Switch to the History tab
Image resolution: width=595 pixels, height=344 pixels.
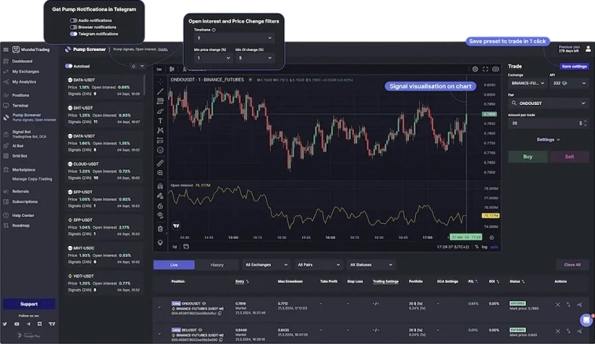[217, 265]
